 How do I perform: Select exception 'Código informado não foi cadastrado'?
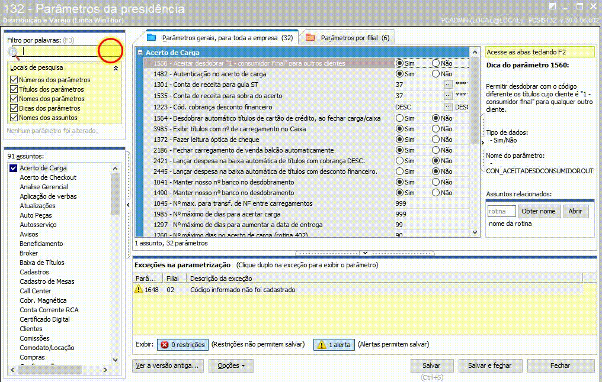(243, 290)
